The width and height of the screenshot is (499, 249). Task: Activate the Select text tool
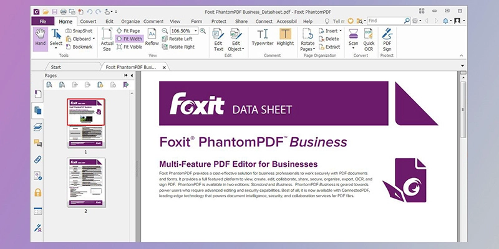pos(56,37)
